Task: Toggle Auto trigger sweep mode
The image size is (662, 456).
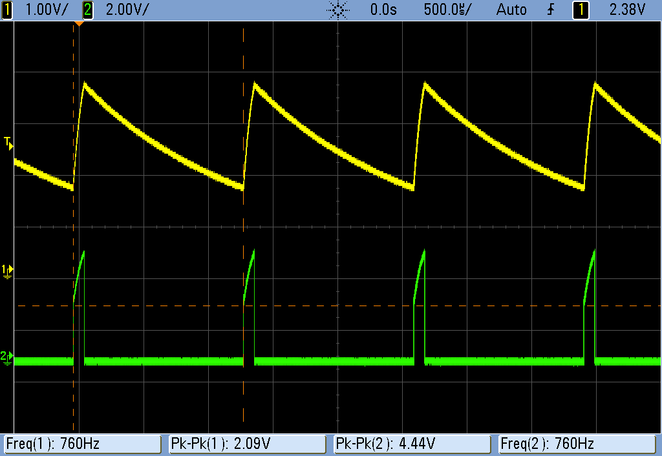Action: [511, 10]
